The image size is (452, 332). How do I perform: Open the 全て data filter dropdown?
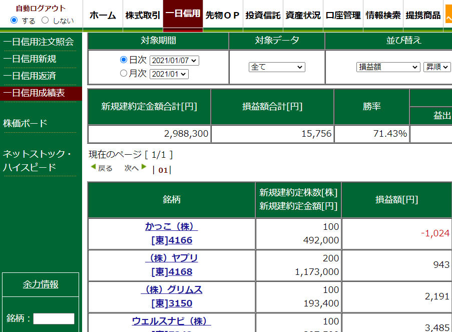[x=277, y=67]
